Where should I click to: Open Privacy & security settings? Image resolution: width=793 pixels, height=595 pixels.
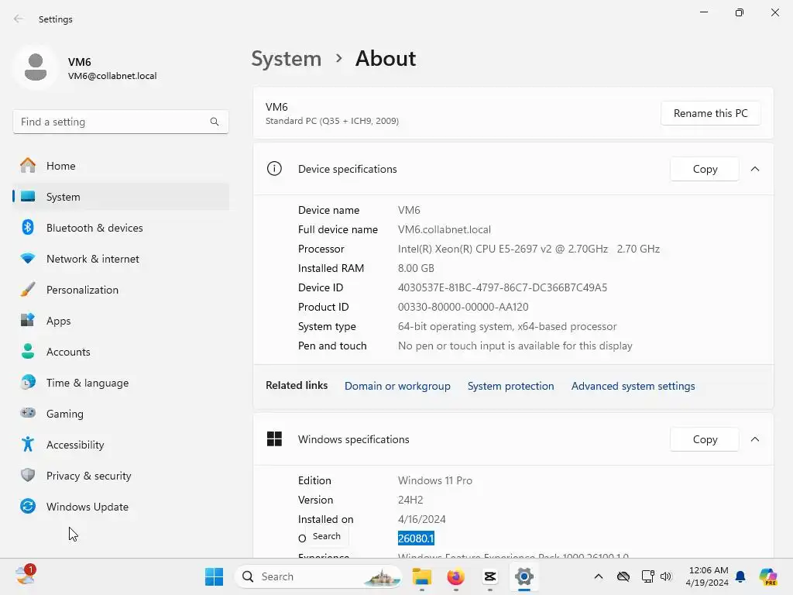pos(120,476)
